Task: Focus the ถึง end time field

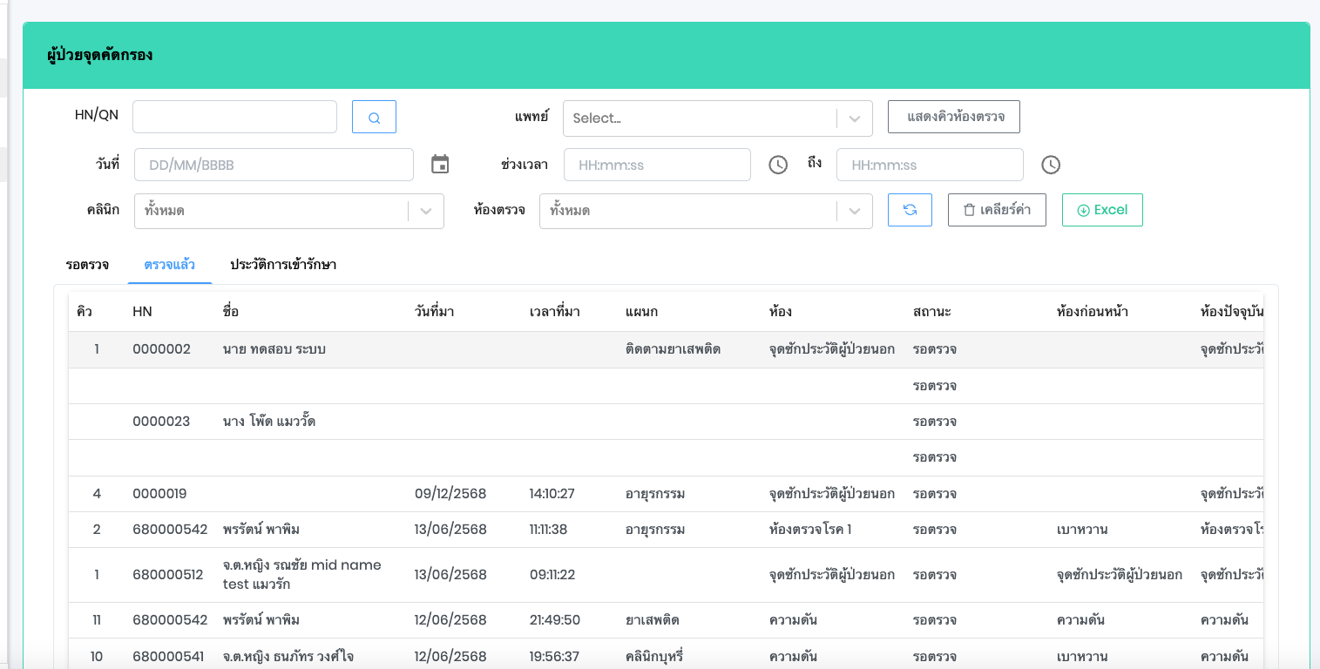Action: tap(930, 165)
